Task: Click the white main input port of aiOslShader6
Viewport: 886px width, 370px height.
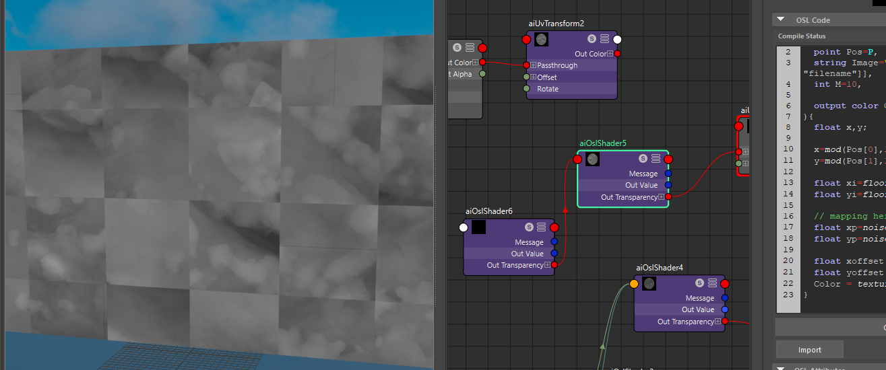Action: click(464, 227)
